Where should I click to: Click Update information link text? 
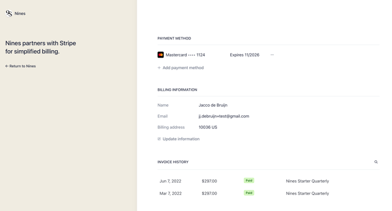click(x=181, y=139)
